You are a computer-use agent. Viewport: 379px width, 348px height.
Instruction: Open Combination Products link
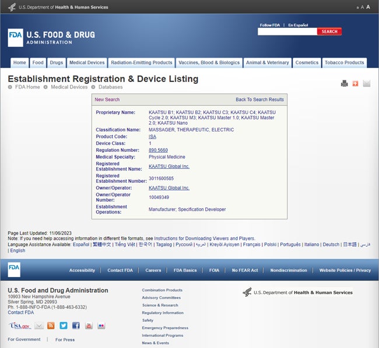point(162,290)
